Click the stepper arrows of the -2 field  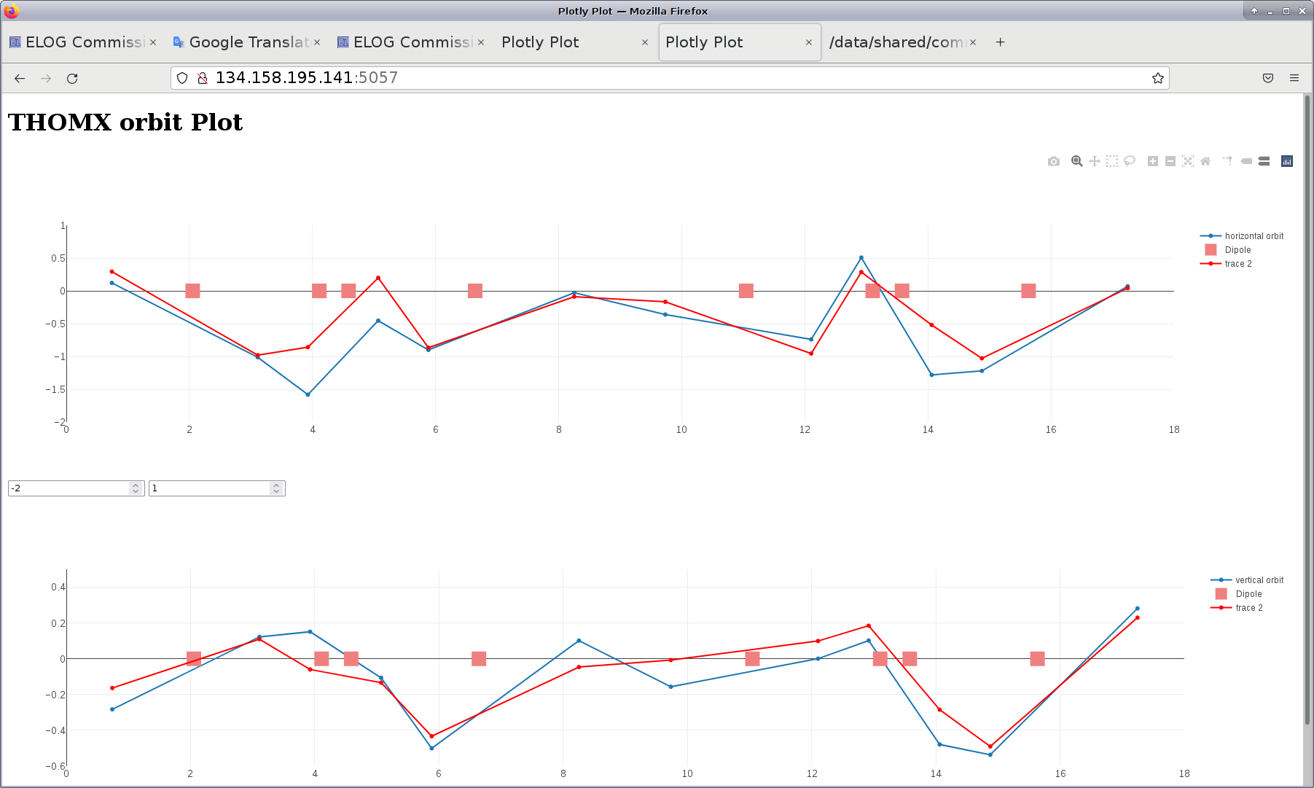[x=136, y=488]
